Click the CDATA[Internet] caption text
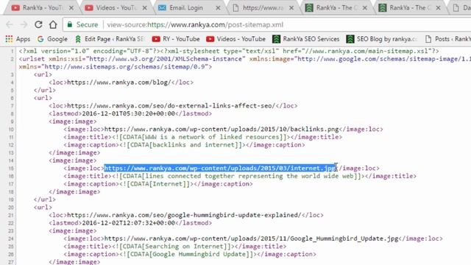471x265 pixels. (x=155, y=184)
